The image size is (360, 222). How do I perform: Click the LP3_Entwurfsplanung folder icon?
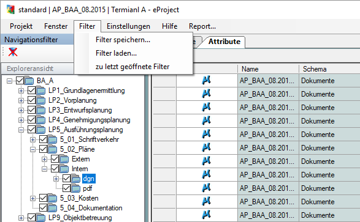(41, 110)
